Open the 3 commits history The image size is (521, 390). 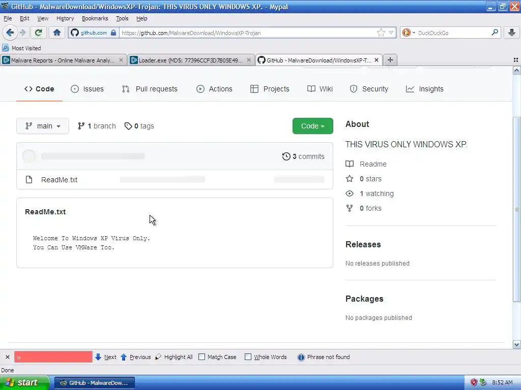[x=303, y=156]
